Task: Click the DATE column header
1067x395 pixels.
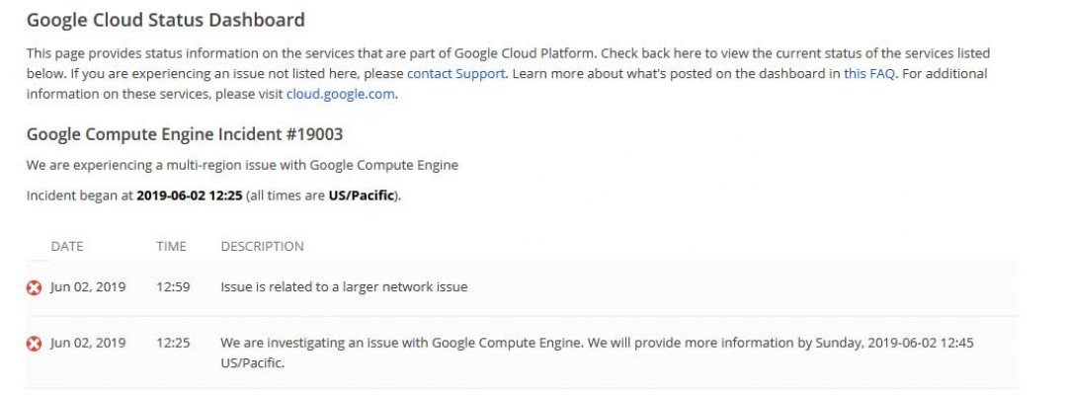Action: 67,246
